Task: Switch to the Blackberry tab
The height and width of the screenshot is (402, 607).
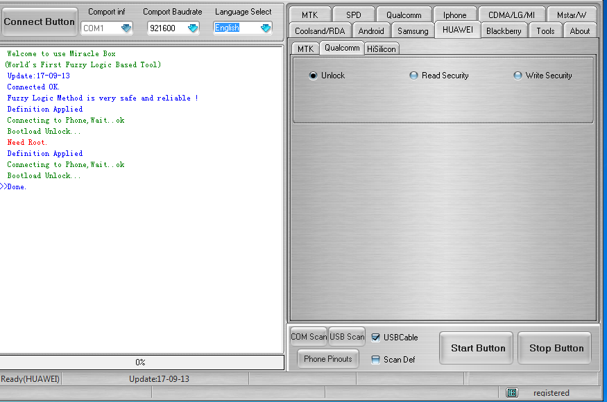Action: [504, 31]
